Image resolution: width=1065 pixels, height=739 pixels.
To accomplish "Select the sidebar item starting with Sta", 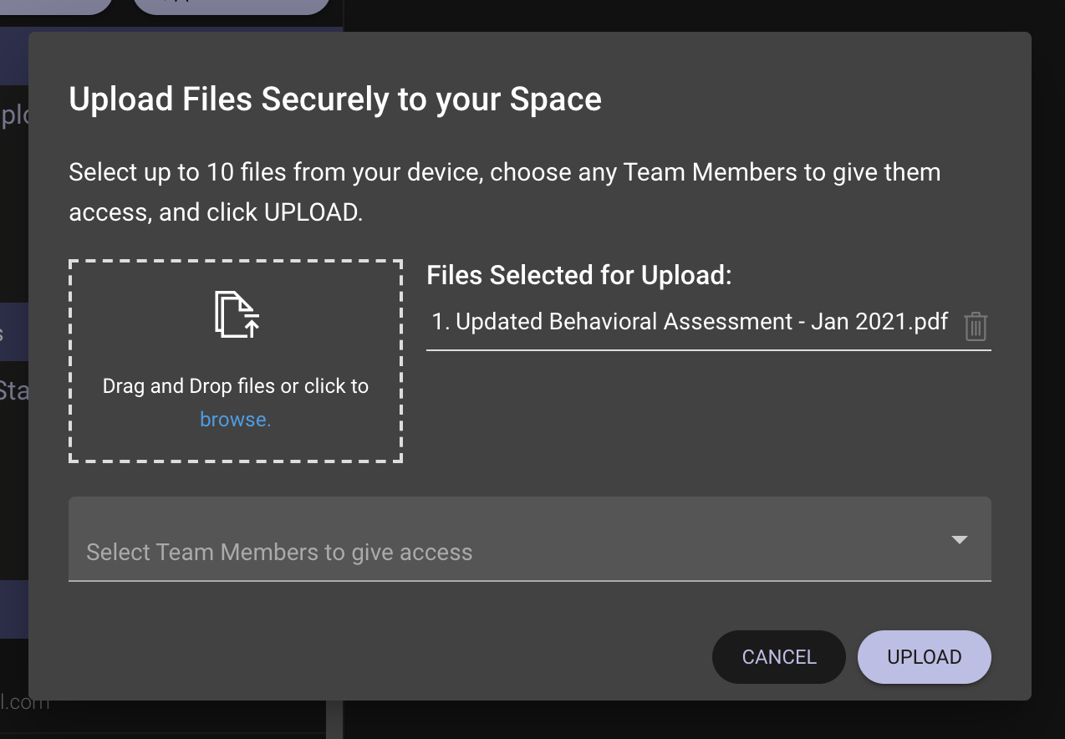I will click(14, 391).
